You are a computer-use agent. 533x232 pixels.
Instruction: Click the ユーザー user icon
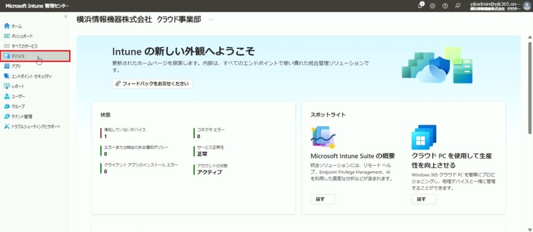[7, 97]
